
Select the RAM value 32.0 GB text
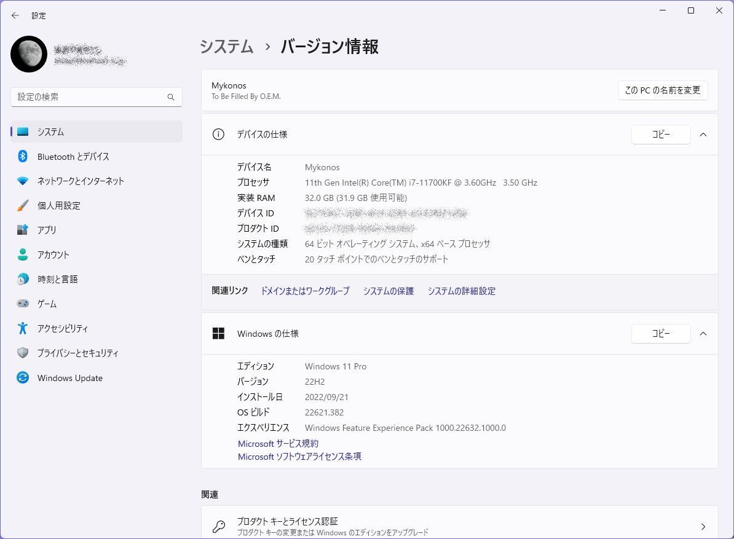[356, 198]
